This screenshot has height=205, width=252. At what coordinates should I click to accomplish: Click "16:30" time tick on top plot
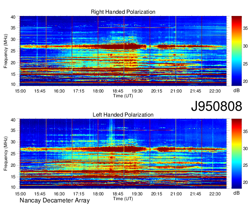pos(59,91)
